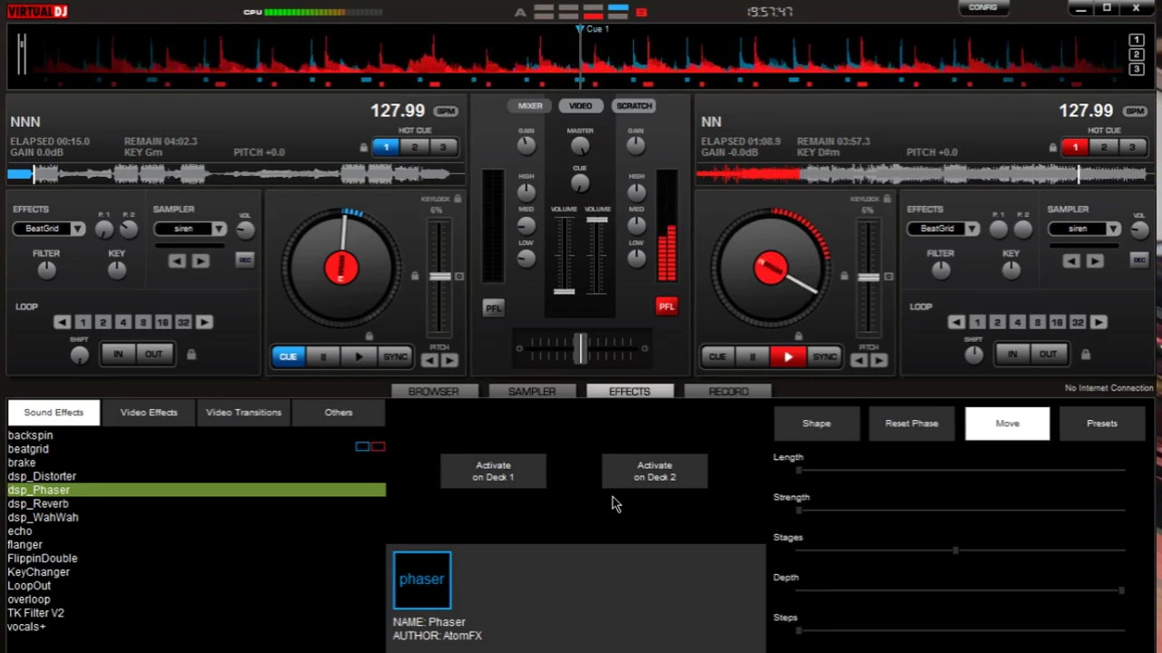Select left deck hot cue 3
This screenshot has height=653, width=1162.
(x=443, y=147)
